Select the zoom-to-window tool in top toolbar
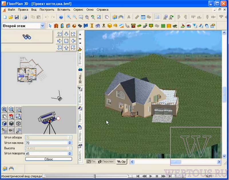This screenshot has width=229, height=180. click(81, 17)
